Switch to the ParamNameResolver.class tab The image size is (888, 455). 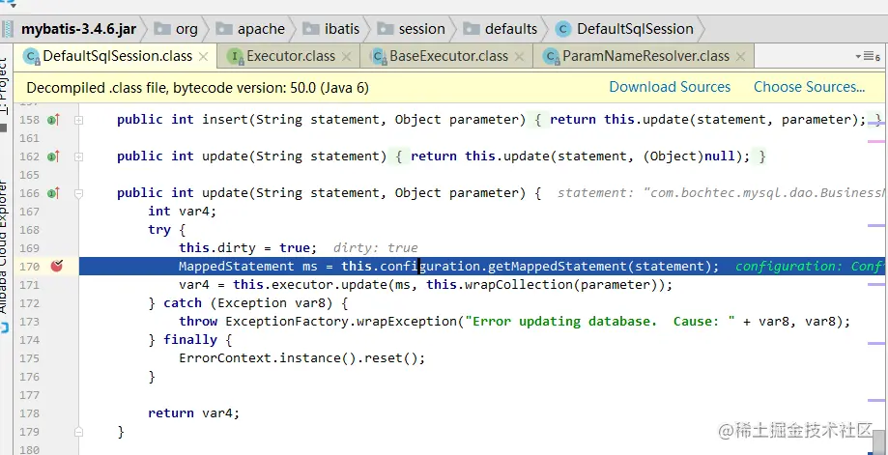coord(644,57)
